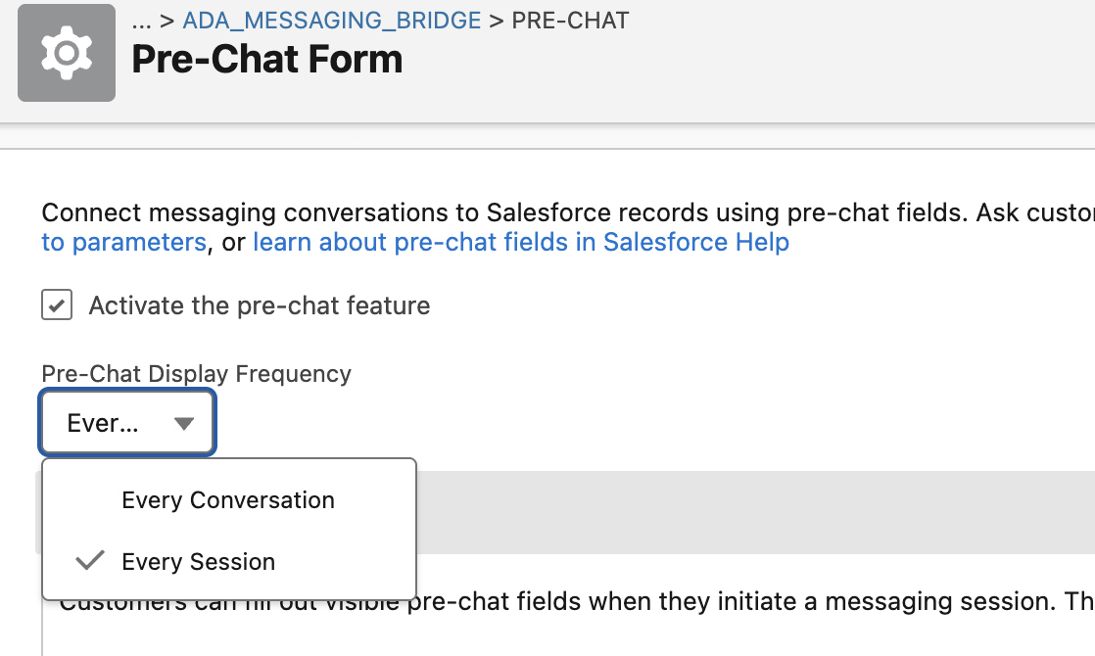Click the checkmark beside Every Session
Viewport: 1095px width, 656px height.
point(89,561)
